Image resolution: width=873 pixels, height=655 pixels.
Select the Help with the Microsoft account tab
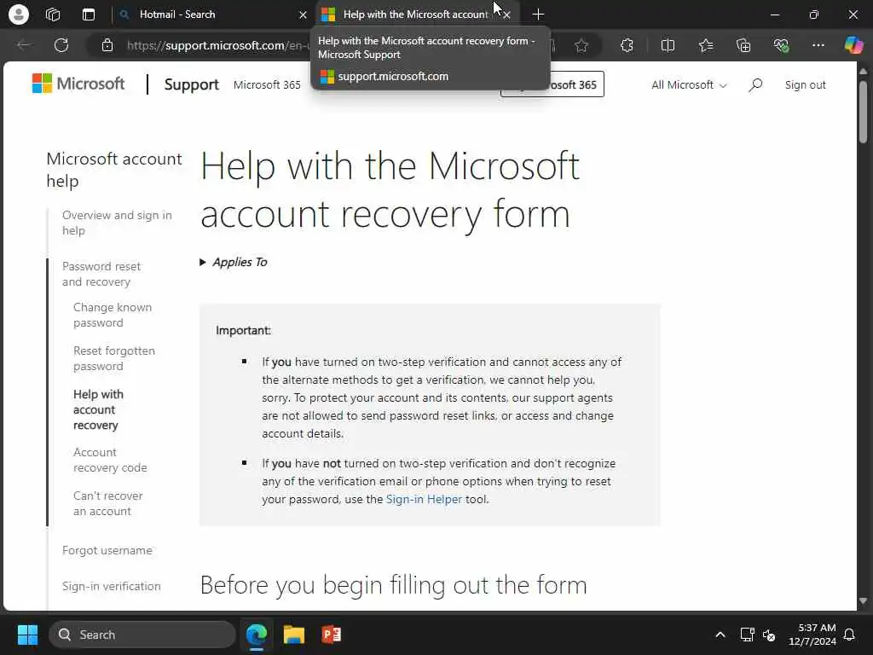(x=416, y=14)
